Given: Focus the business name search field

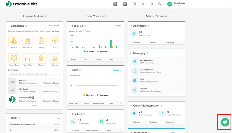Looking at the screenshot, I should 34,74.
